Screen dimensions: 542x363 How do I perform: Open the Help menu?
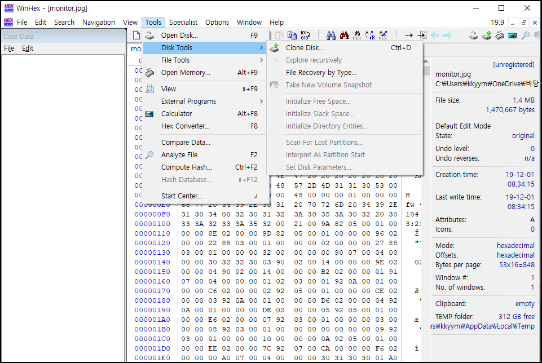[276, 22]
